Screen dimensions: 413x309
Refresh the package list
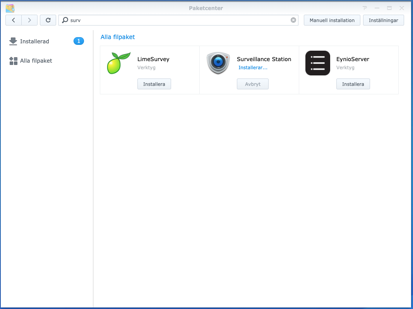pyautogui.click(x=48, y=20)
